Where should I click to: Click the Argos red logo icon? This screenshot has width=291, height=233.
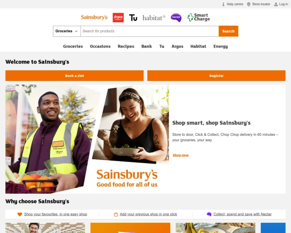coord(118,17)
